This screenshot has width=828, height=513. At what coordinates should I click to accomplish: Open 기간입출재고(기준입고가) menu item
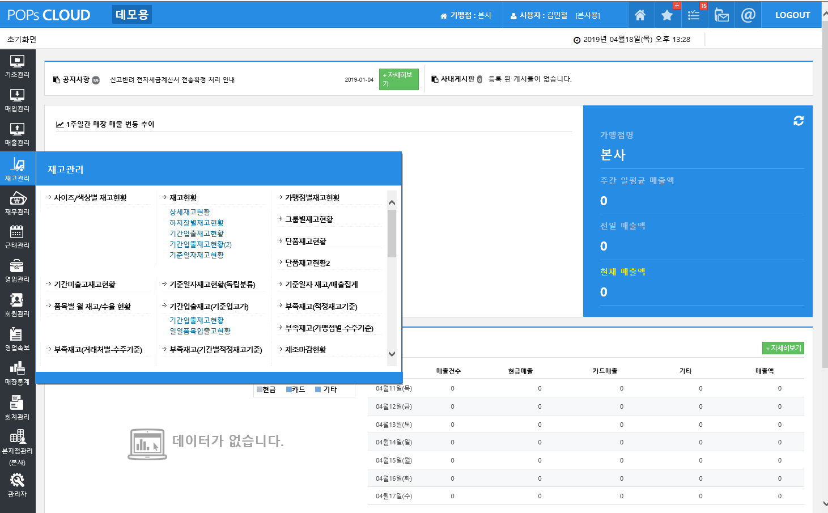coord(209,307)
